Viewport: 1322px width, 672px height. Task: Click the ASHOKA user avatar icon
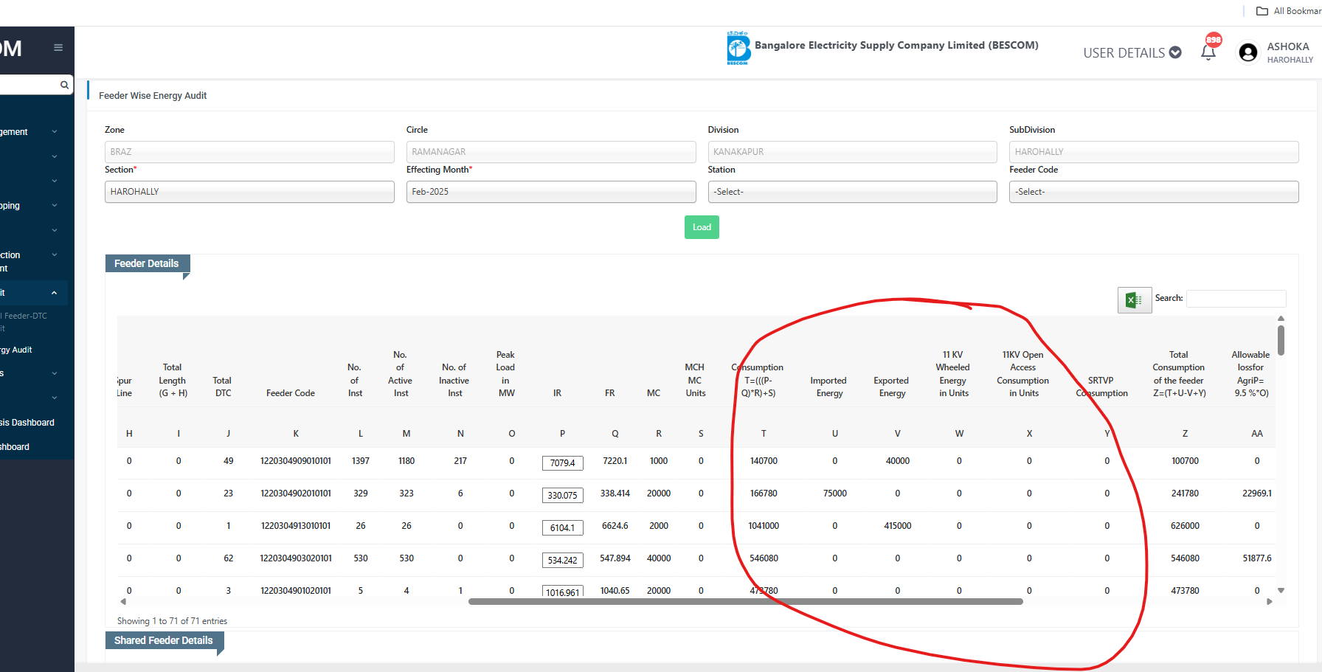[x=1248, y=52]
